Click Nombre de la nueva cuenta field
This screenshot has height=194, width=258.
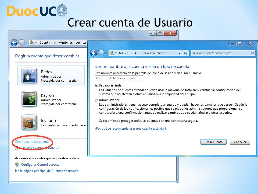119,78
